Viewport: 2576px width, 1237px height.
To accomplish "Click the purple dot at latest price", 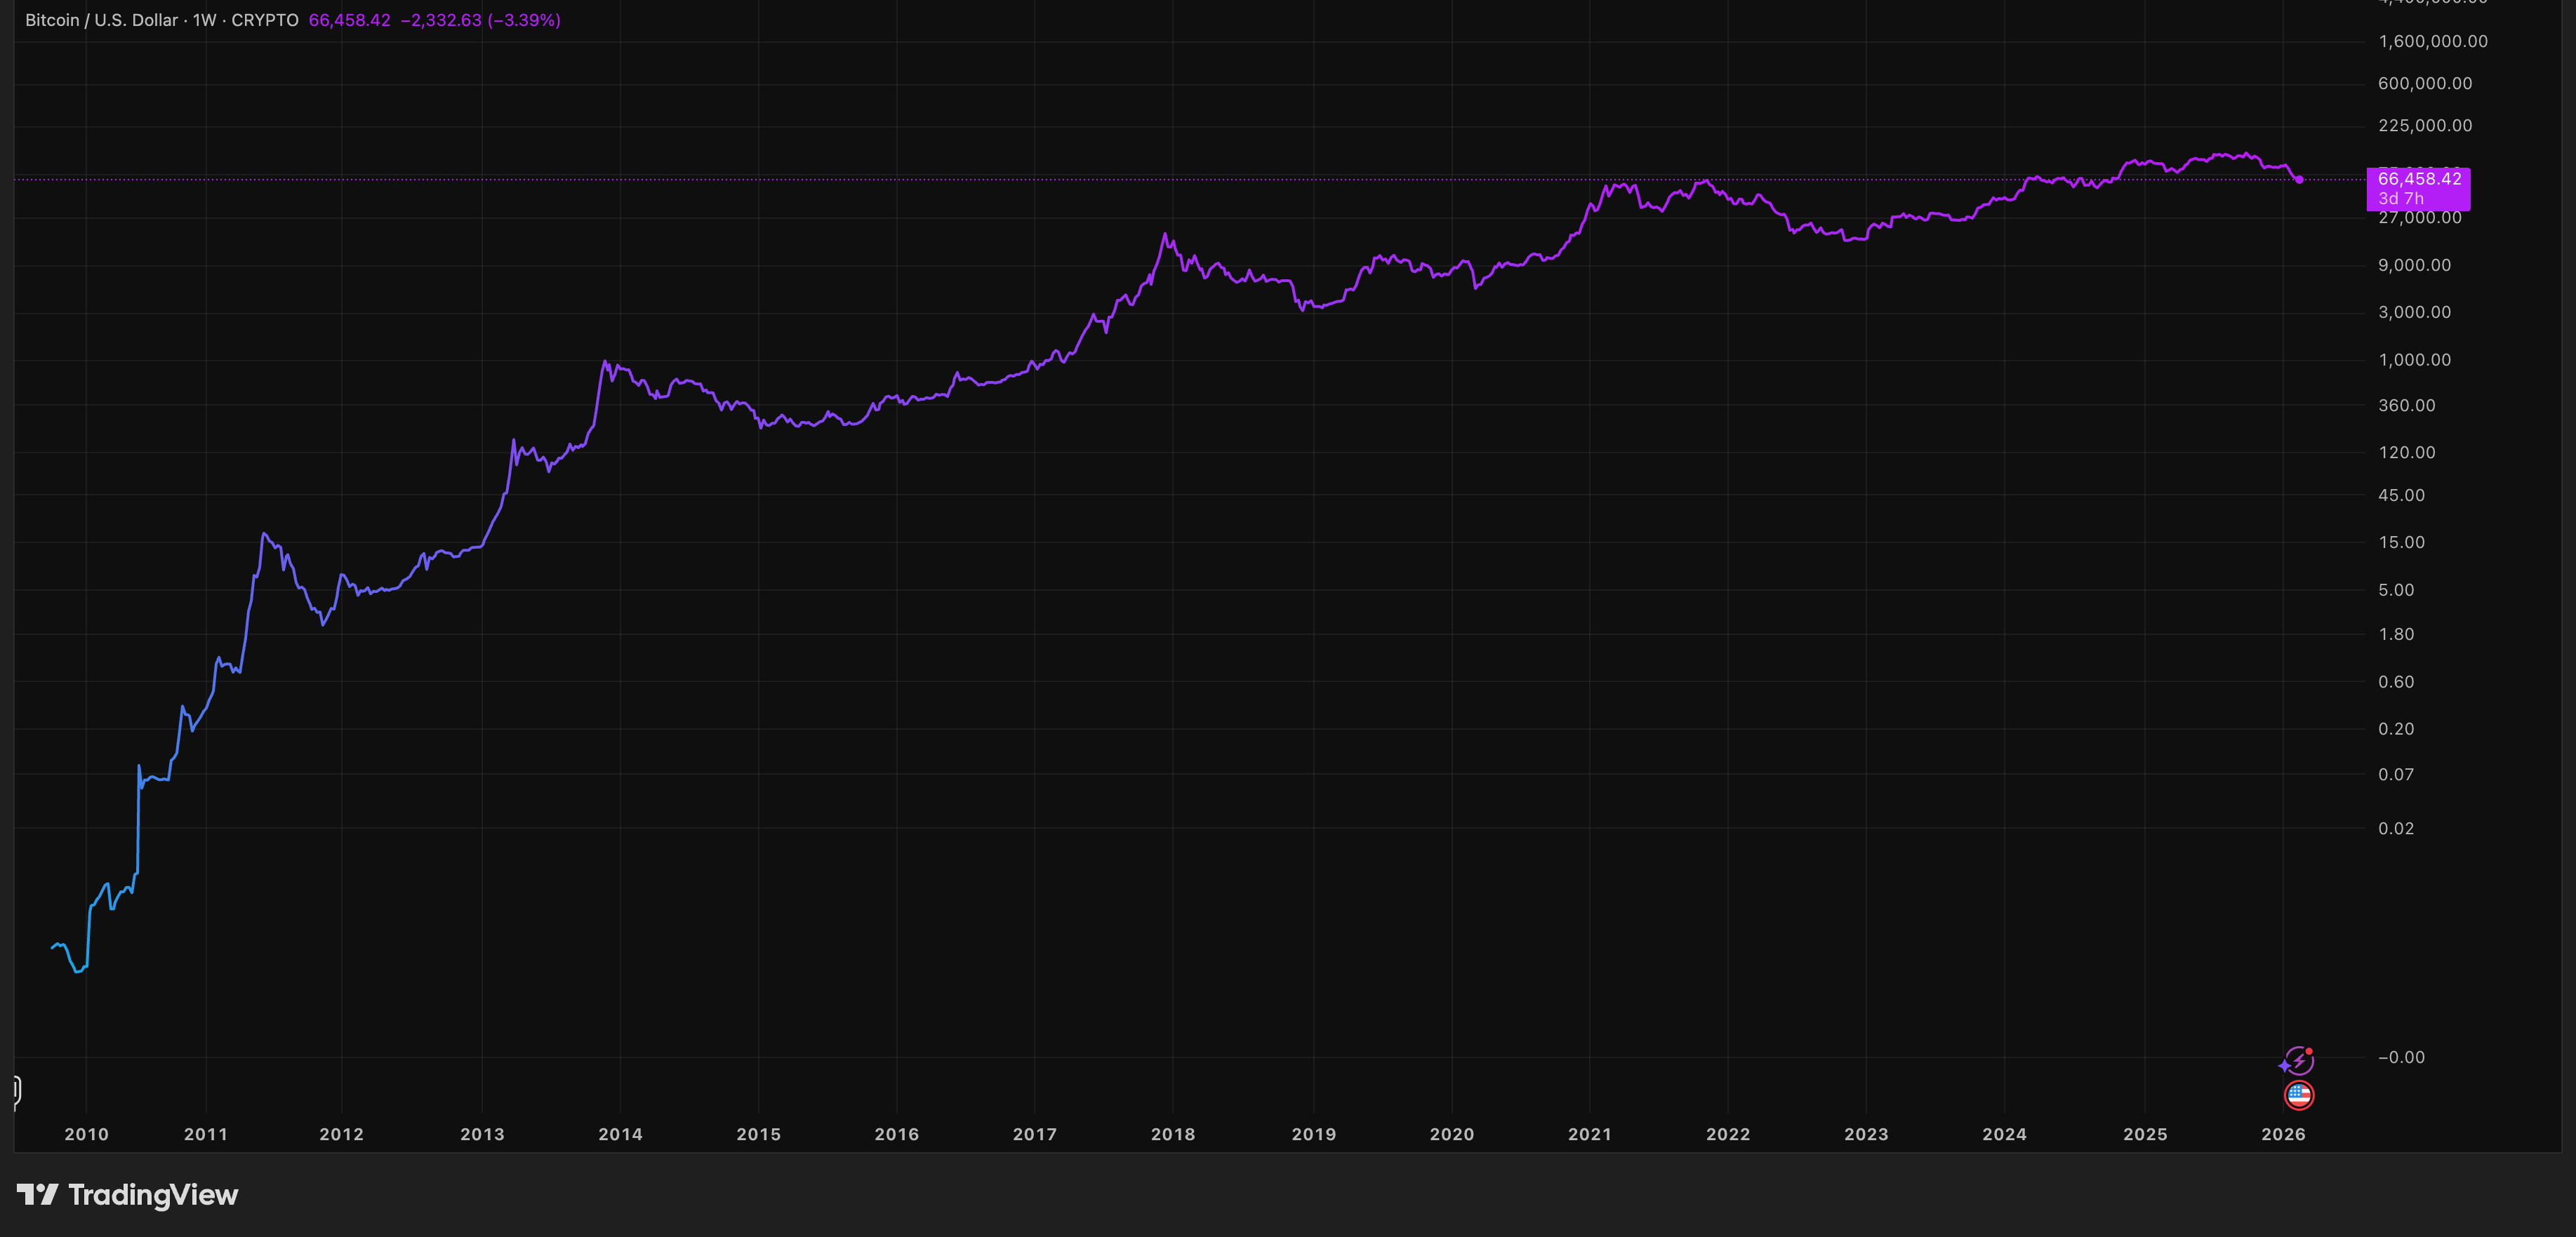I will [x=2300, y=180].
